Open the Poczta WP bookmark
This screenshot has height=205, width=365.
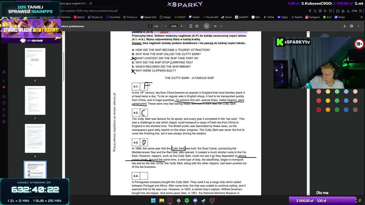click(x=210, y=17)
